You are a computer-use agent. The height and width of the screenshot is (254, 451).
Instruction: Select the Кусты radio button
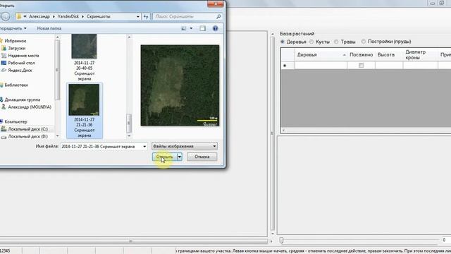pos(311,42)
